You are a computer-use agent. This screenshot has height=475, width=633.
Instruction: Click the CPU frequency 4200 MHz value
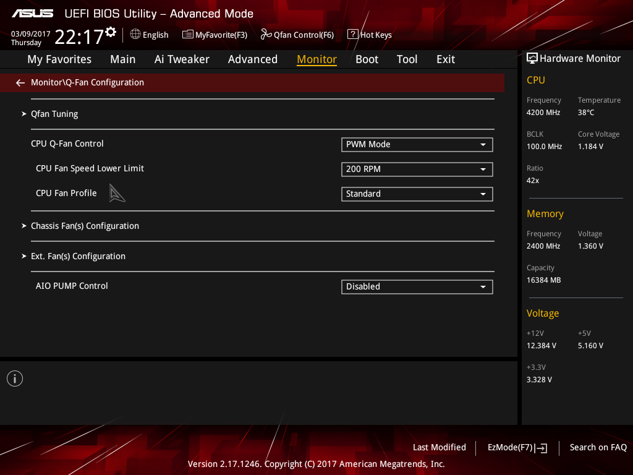543,113
